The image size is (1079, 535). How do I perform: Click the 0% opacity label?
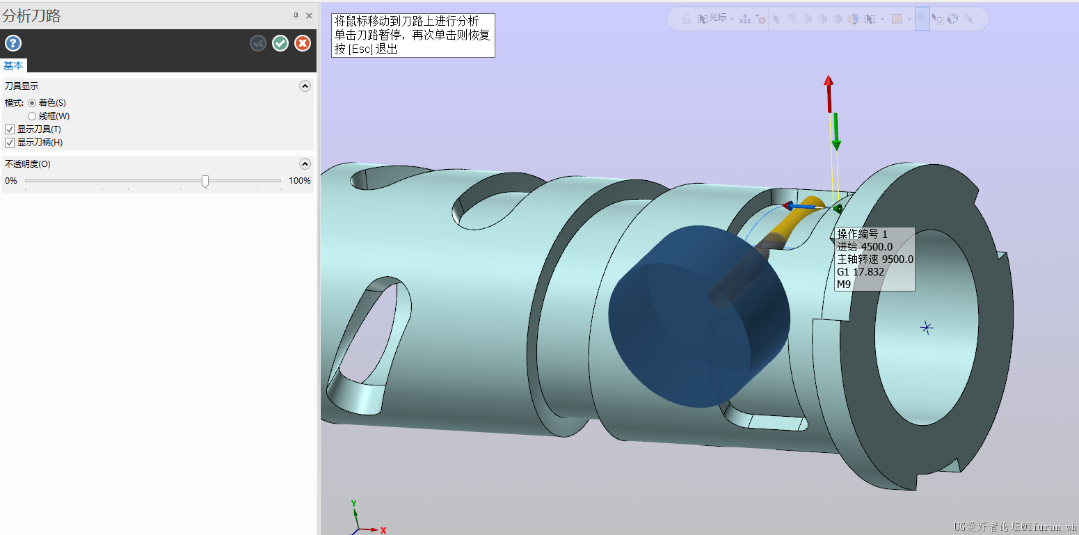coord(11,181)
